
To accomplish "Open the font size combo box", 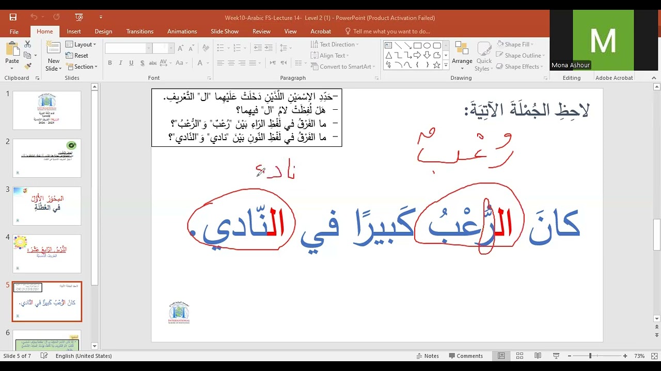I will (163, 48).
